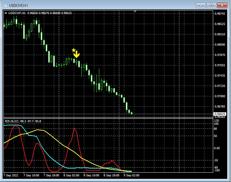Click the 9 Sep 02:00 time label

pos(131,175)
